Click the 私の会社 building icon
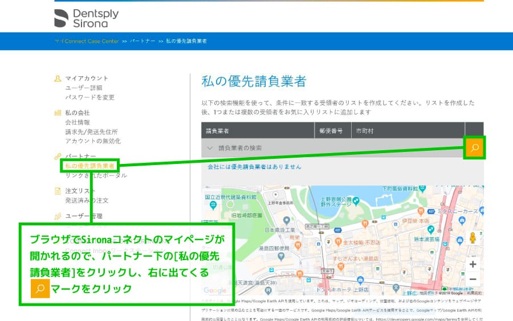This screenshot has height=321, width=513. [x=58, y=113]
